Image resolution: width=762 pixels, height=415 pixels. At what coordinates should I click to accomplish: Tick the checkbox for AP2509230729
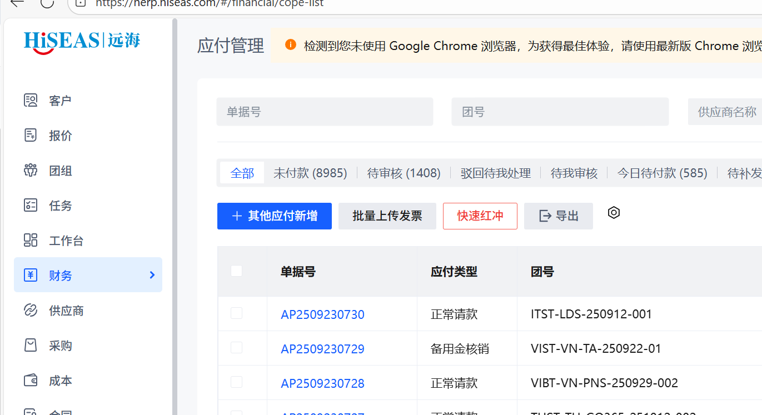click(x=236, y=348)
